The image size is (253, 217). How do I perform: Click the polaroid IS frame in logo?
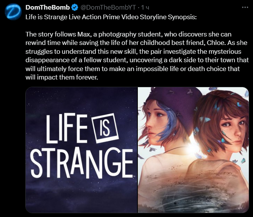105,128
